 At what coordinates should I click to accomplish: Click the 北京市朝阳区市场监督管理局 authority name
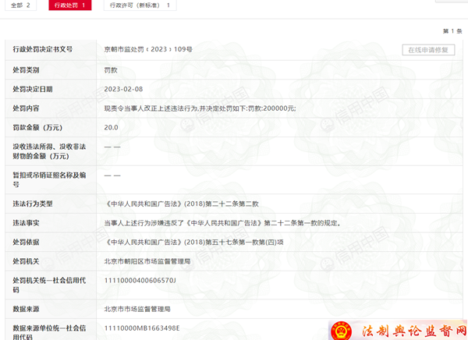coord(147,261)
